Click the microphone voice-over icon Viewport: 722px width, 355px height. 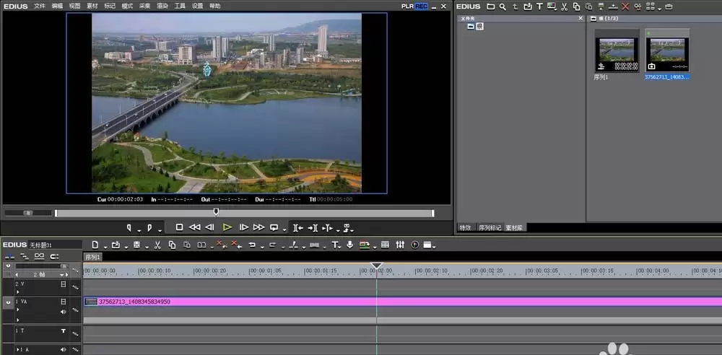pos(350,245)
